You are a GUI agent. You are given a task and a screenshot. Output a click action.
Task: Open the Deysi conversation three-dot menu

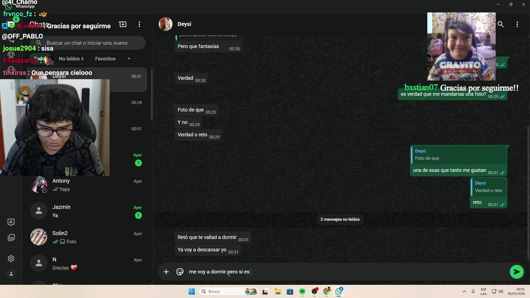point(517,24)
